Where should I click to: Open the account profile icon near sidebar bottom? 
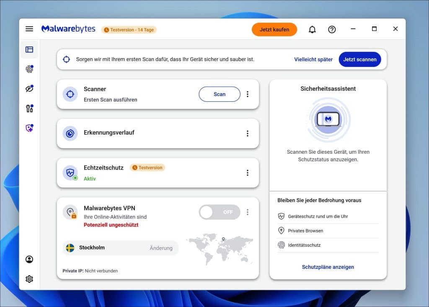coord(29,259)
